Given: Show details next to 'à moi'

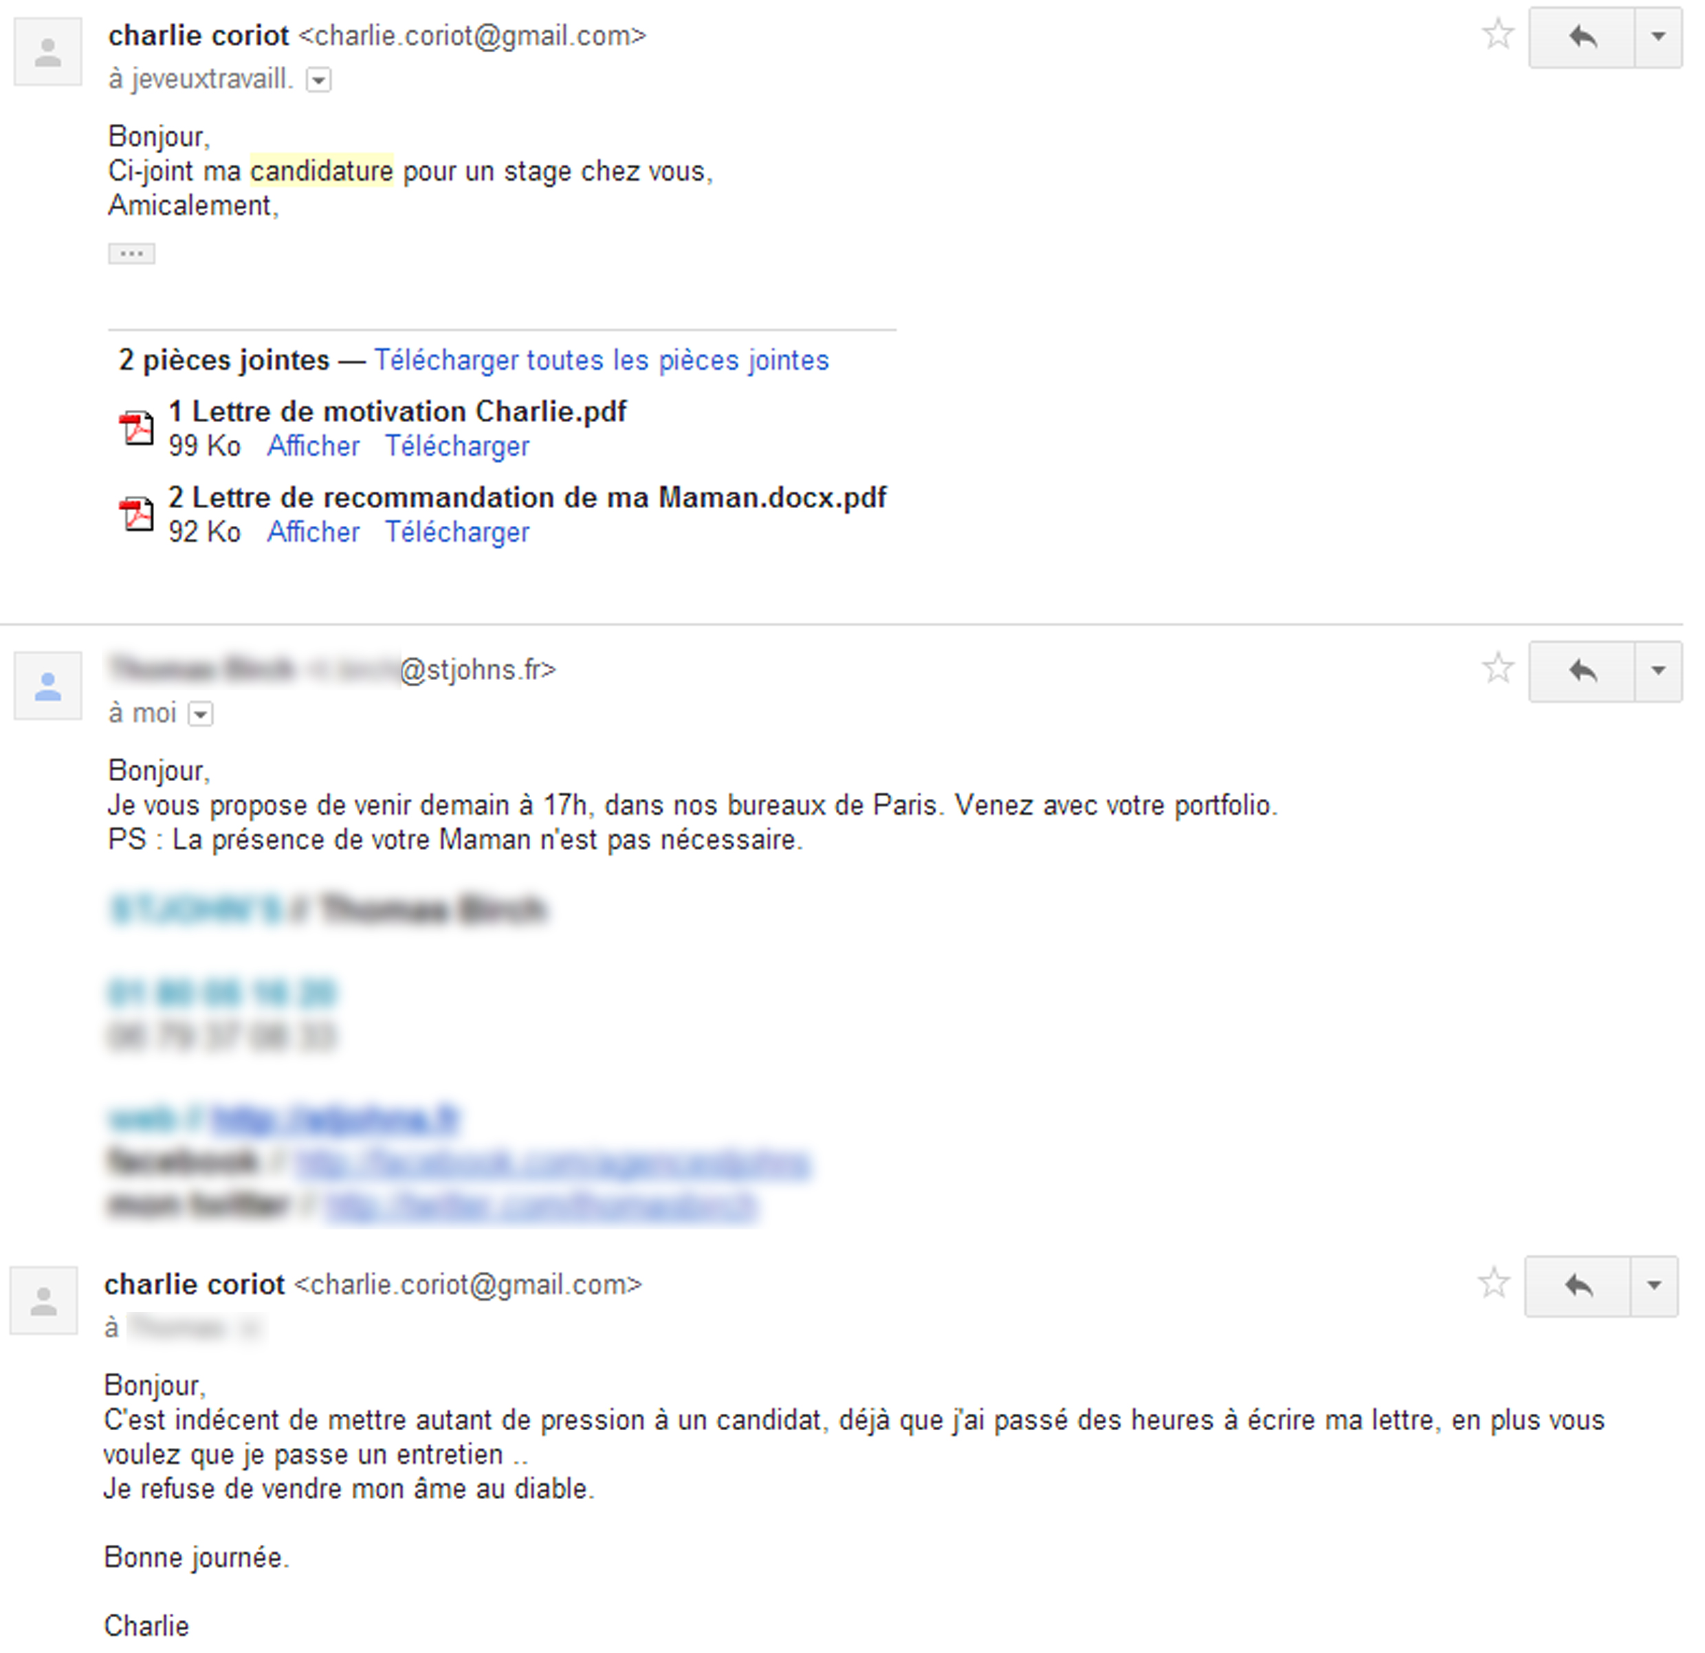Looking at the screenshot, I should coord(201,714).
